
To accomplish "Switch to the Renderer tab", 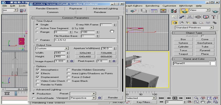I will point(100,12).
